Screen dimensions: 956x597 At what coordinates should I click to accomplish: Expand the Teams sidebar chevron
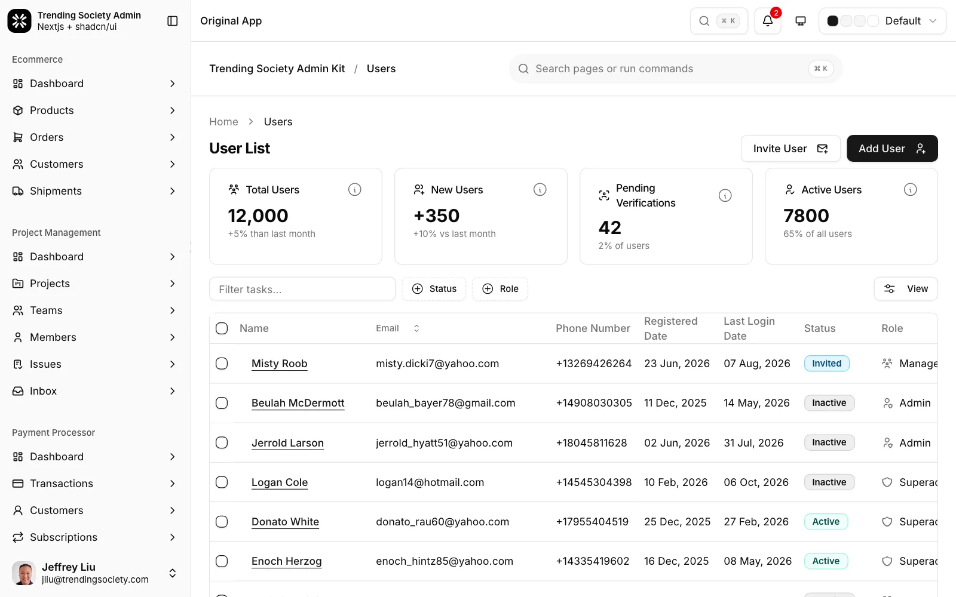[172, 310]
